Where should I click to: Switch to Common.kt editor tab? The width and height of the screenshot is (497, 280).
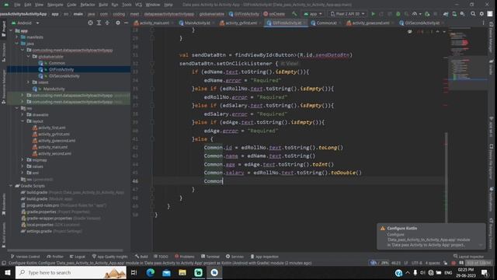pos(324,23)
